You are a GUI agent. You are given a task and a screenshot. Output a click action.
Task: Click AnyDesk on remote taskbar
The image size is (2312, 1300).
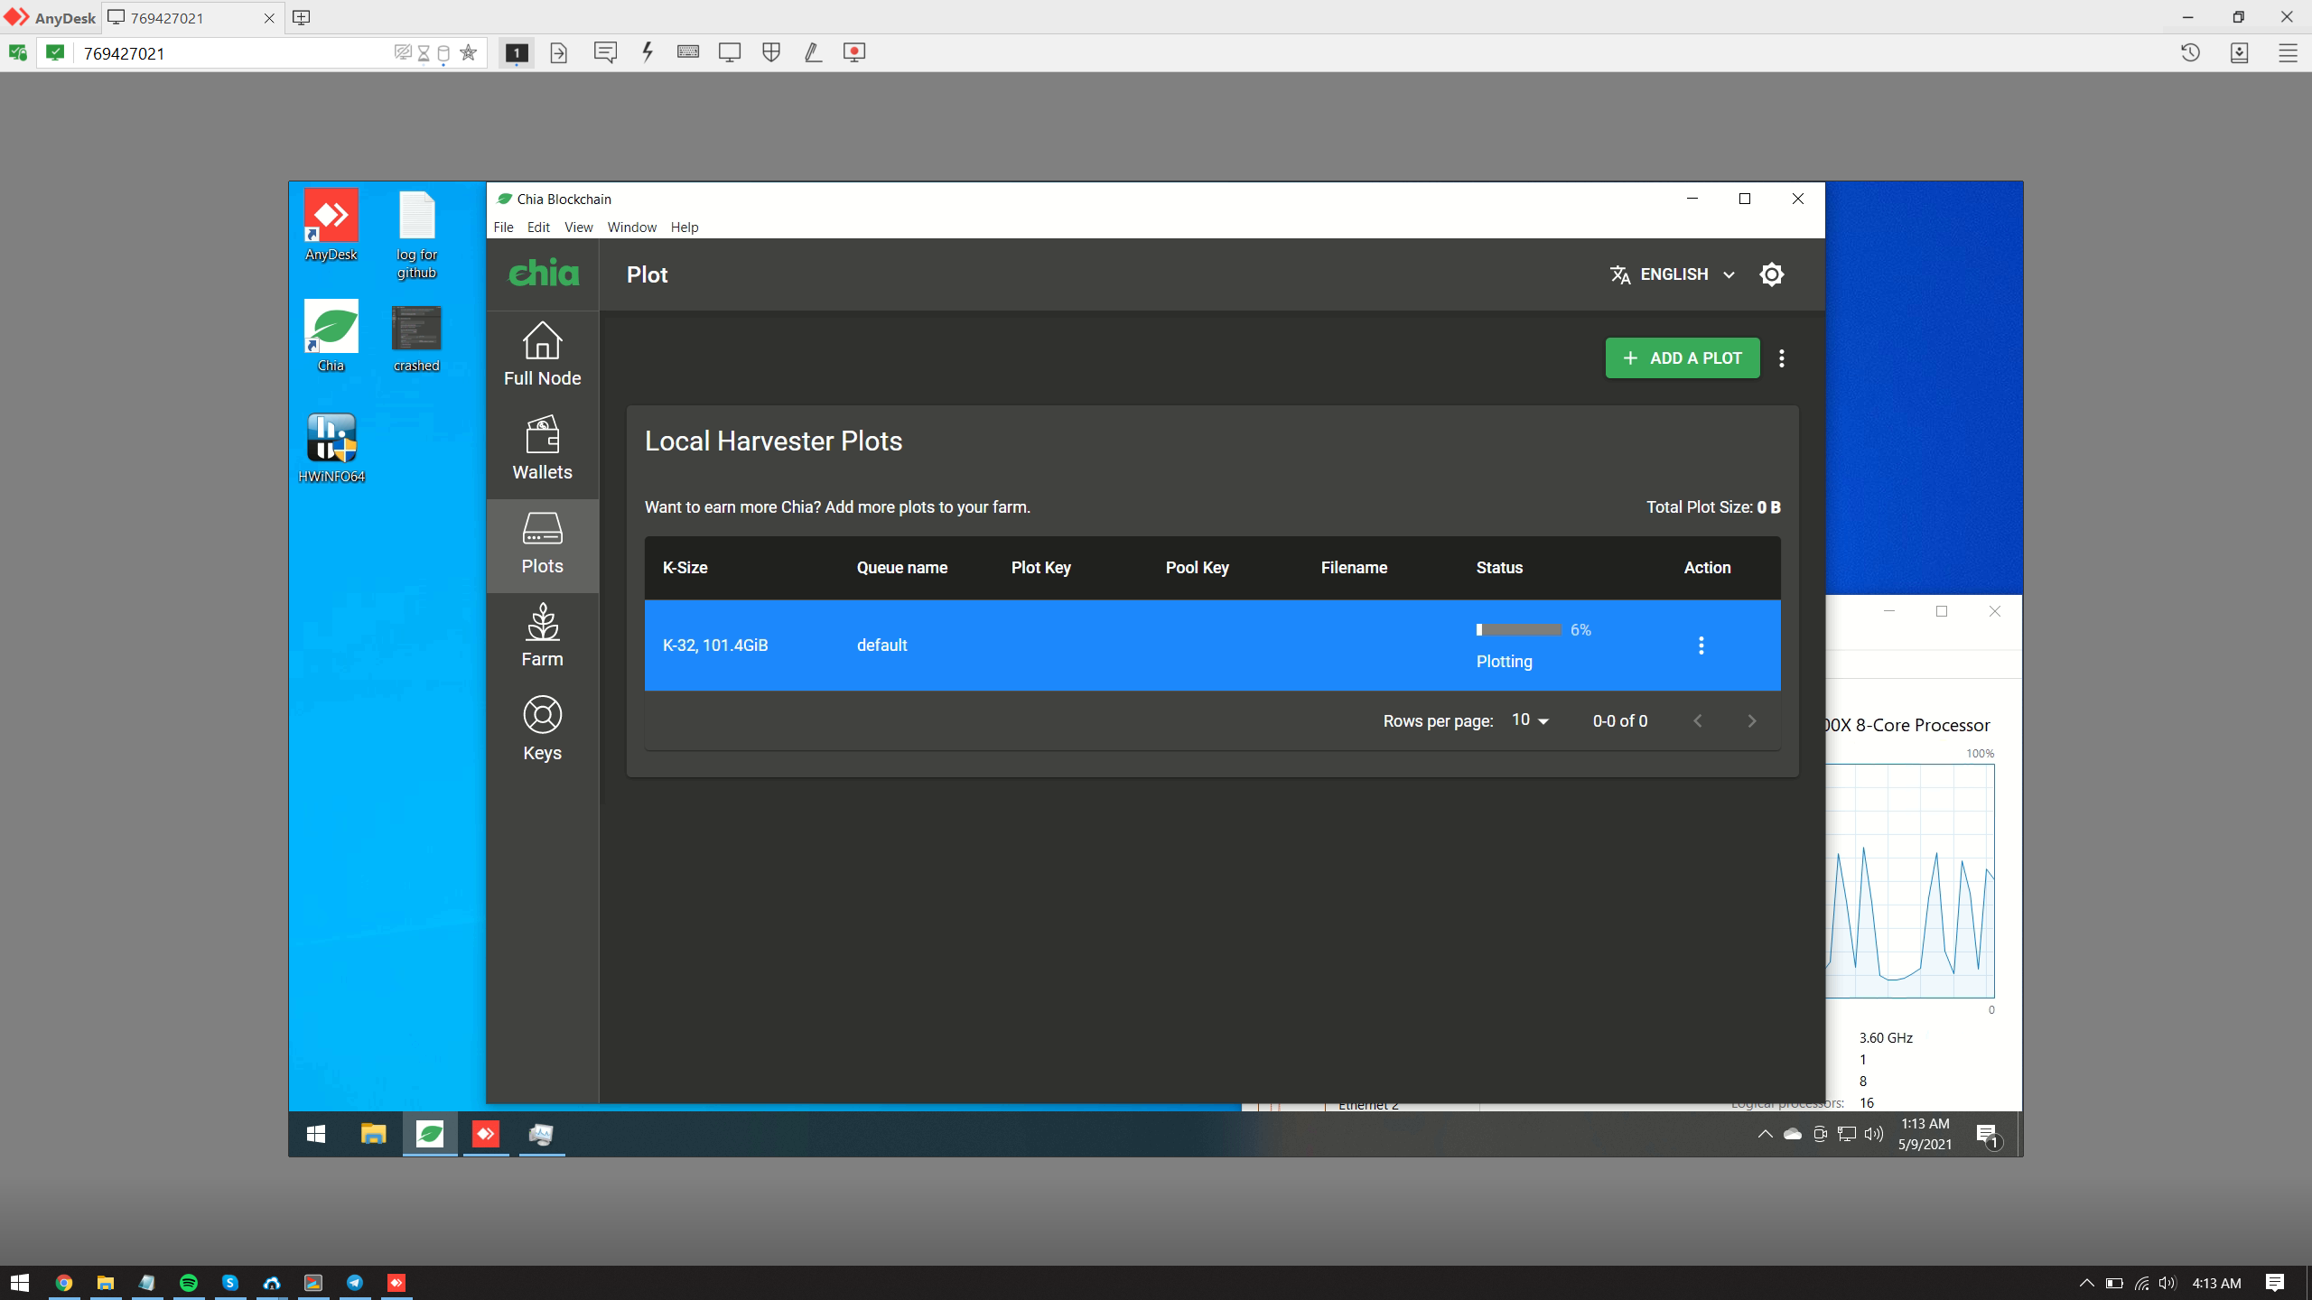(486, 1134)
